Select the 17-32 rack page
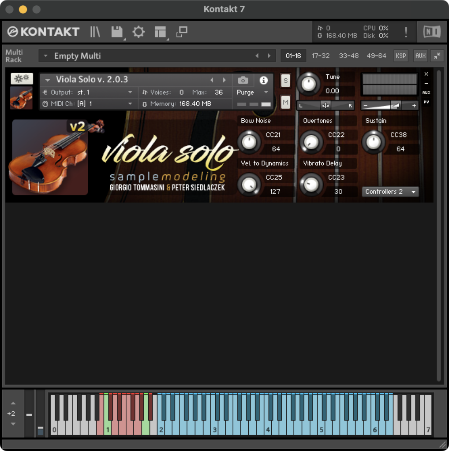Image resolution: width=449 pixels, height=451 pixels. tap(321, 56)
